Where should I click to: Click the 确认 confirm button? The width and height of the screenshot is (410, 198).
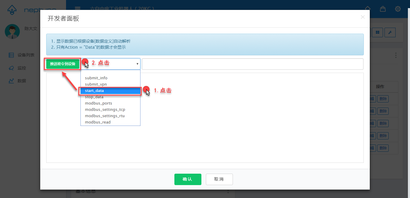tap(188, 179)
